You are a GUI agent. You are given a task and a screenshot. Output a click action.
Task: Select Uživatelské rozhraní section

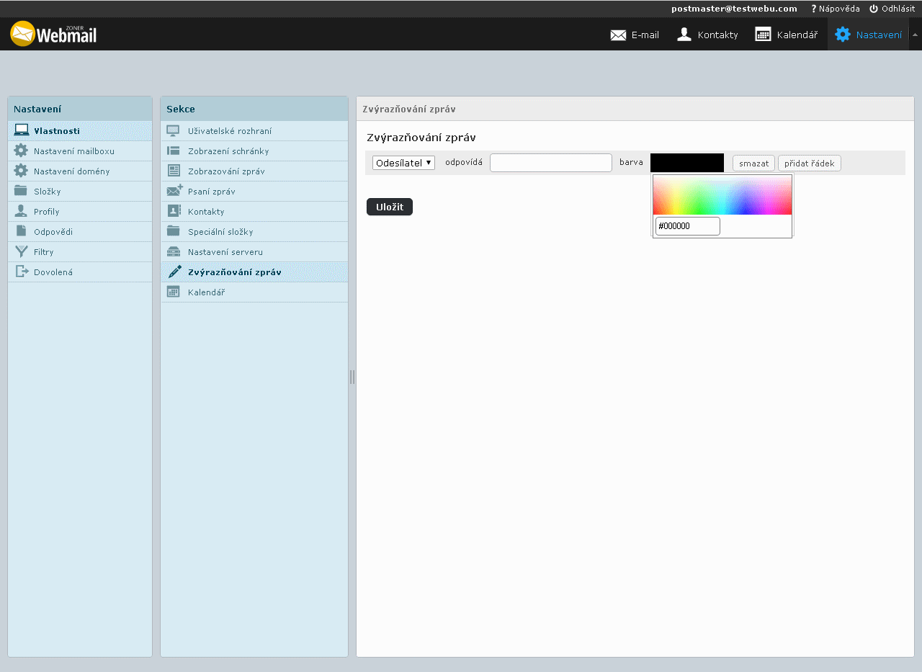pos(229,131)
